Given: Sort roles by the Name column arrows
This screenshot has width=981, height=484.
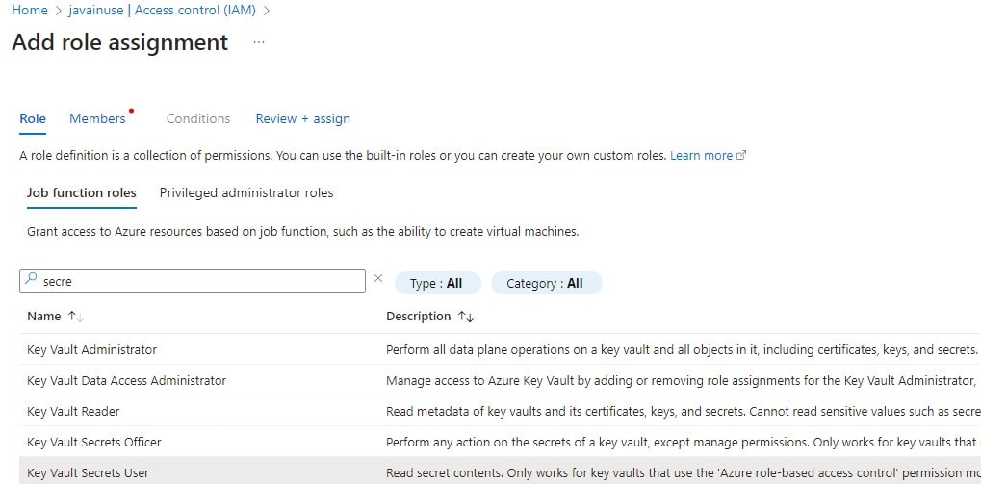Looking at the screenshot, I should coord(76,317).
